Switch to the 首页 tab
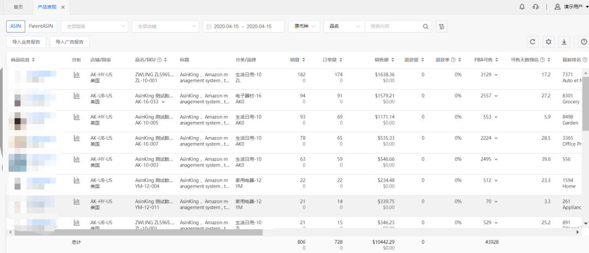This screenshot has height=253, width=589. click(18, 7)
